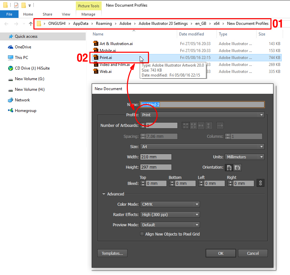Click the Homegroup icon in sidebar
290x275 pixels.
point(11,110)
